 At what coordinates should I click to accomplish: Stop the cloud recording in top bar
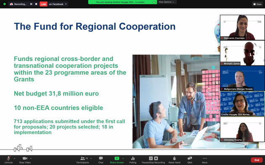click(x=36, y=4)
